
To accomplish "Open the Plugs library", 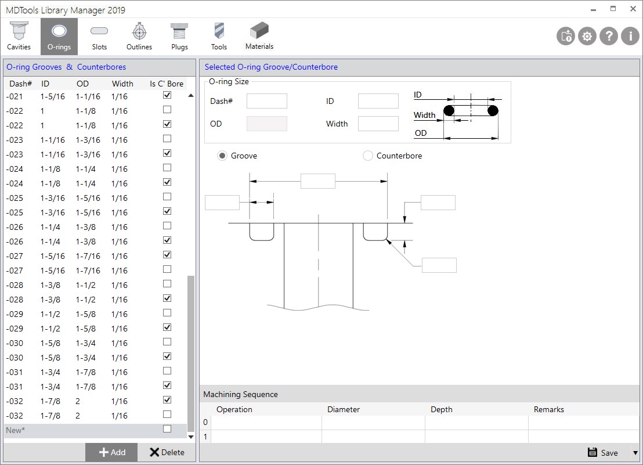I will pyautogui.click(x=179, y=37).
